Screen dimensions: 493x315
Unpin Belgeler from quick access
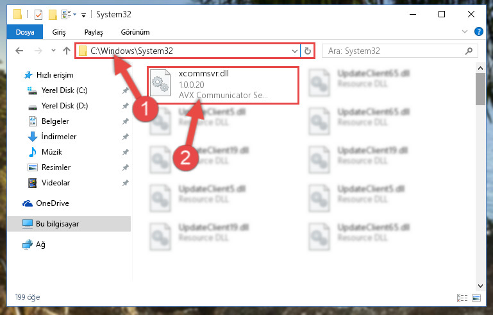(126, 121)
